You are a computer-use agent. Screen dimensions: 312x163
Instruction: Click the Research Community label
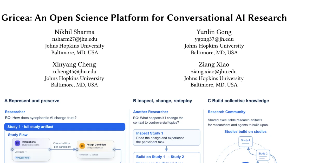[227, 112]
